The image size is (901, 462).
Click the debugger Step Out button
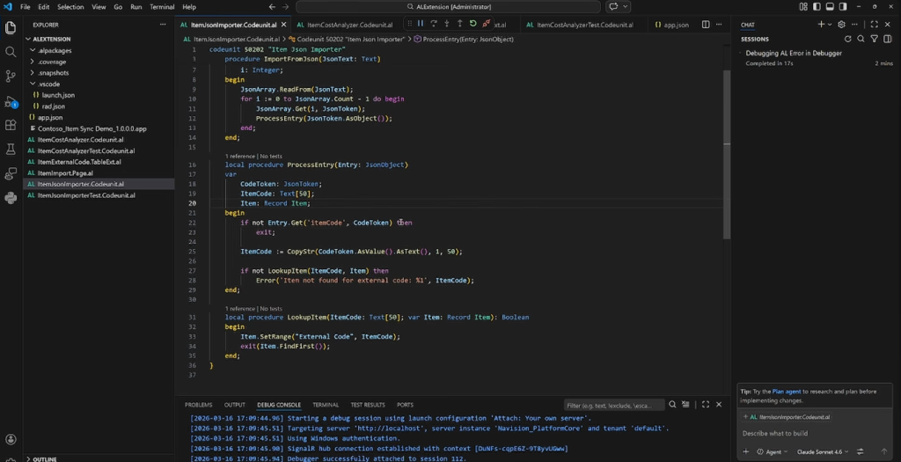459,24
